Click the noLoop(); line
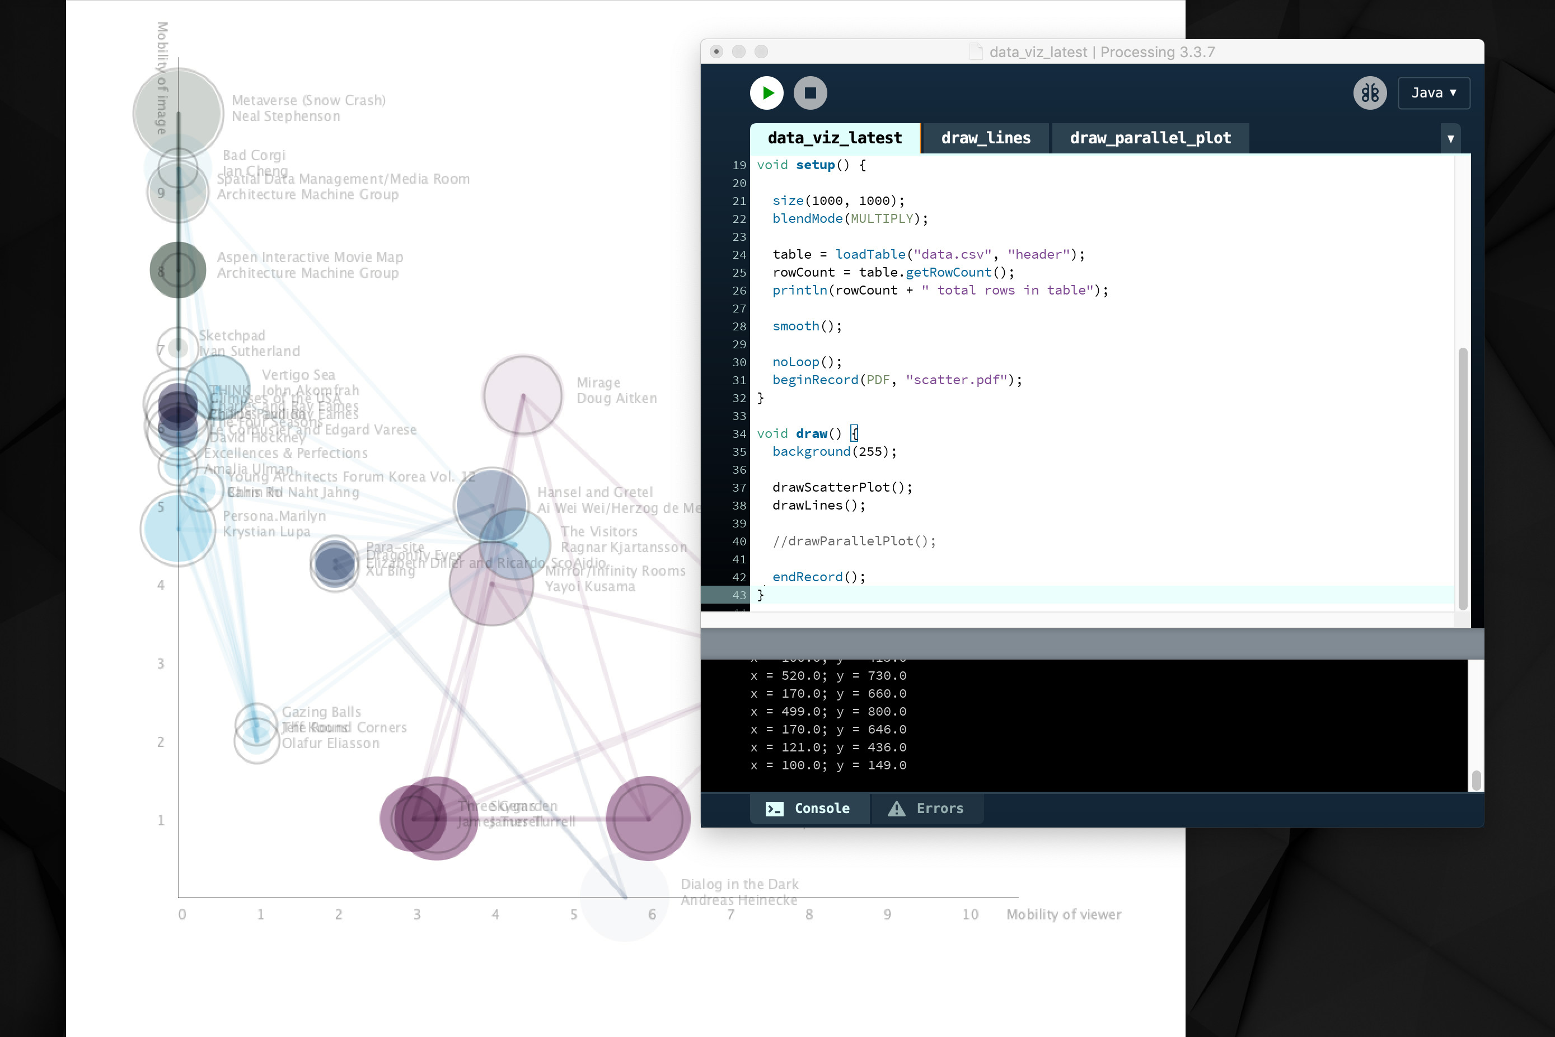This screenshot has width=1555, height=1037. 807,362
